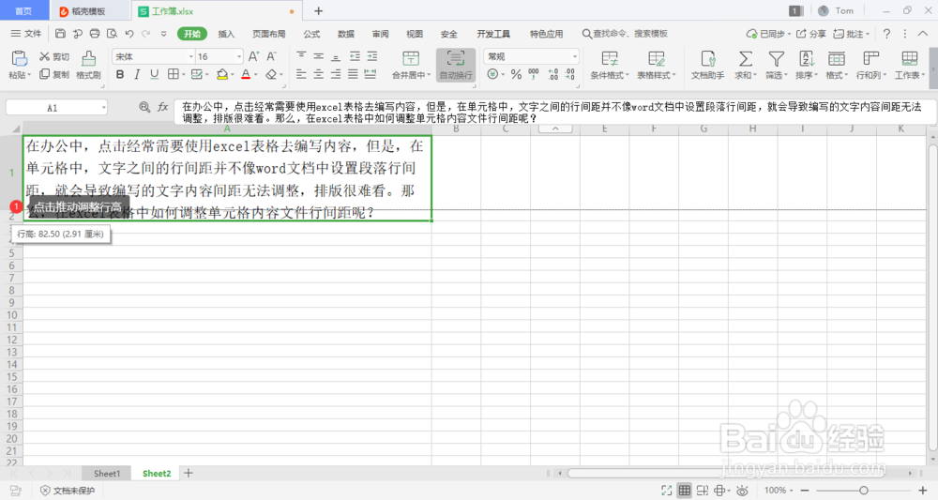Toggle middle vertical alignment
This screenshot has width=938, height=500.
coord(318,56)
